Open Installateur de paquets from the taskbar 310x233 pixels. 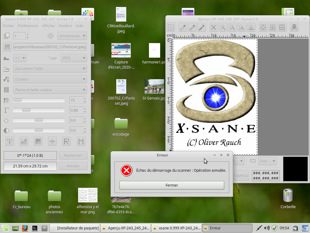pos(75,228)
